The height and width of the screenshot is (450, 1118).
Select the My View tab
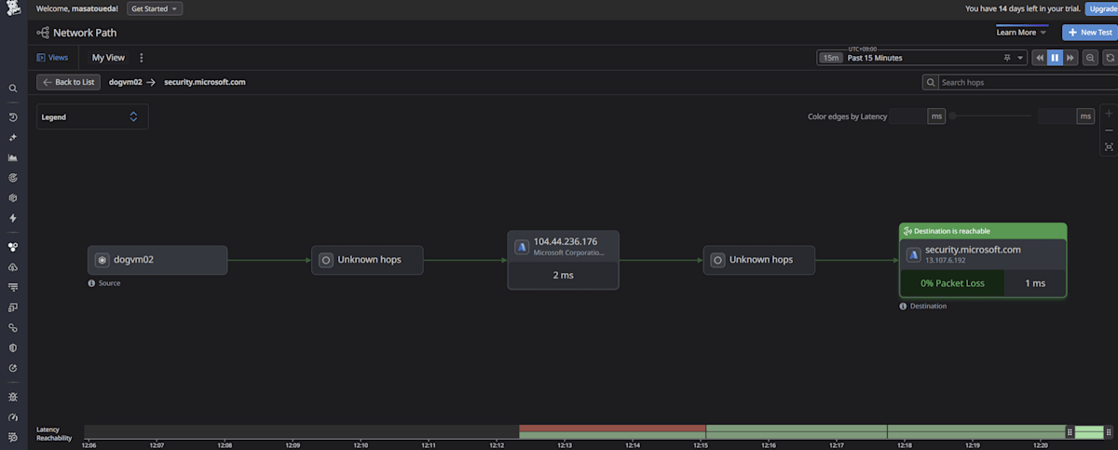point(108,58)
